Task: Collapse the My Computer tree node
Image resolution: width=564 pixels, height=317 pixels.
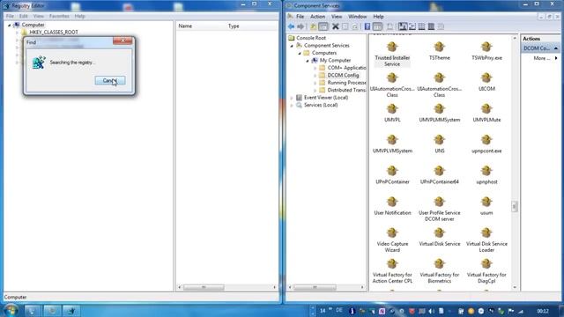Action: pyautogui.click(x=308, y=61)
